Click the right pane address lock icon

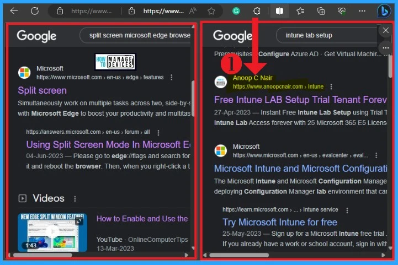click(131, 11)
